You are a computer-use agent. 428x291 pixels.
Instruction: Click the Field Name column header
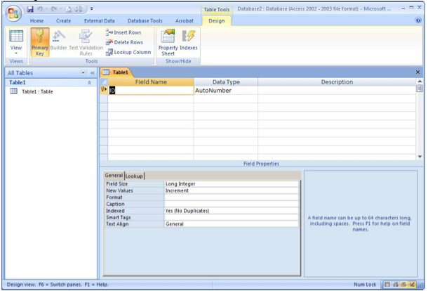(151, 82)
